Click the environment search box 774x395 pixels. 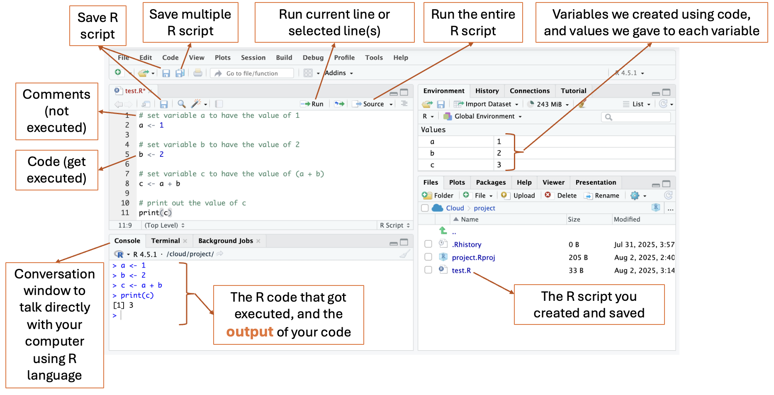coord(637,117)
